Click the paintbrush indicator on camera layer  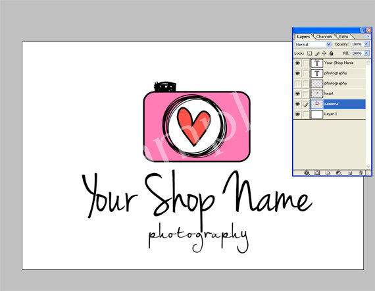click(306, 104)
